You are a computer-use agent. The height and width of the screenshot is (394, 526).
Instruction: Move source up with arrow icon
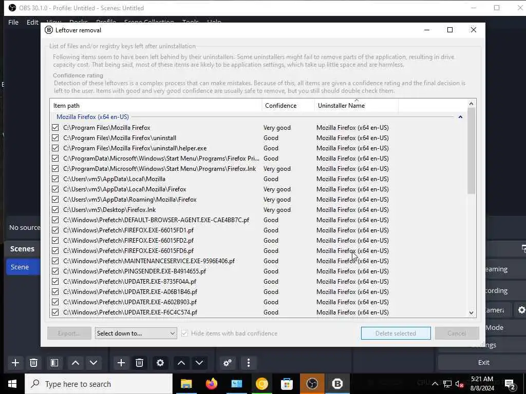(181, 363)
